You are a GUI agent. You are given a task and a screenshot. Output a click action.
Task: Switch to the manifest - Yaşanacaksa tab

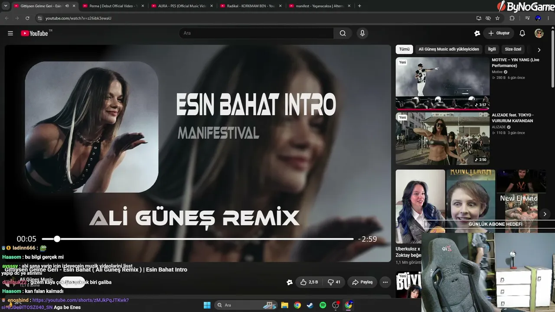click(320, 6)
